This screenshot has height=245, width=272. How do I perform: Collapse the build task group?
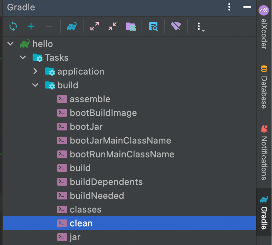pyautogui.click(x=35, y=85)
